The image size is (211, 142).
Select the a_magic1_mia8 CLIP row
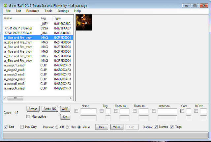click(x=38, y=65)
